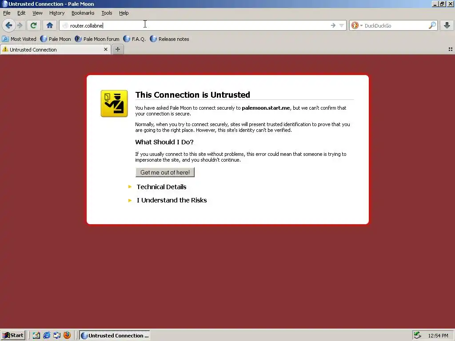The height and width of the screenshot is (341, 455).
Task: Click the Untrusted Connection taskbar button
Action: point(115,336)
